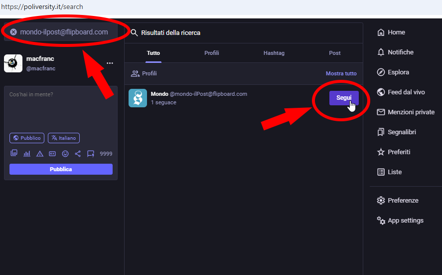Click the search box containing mondo-ilpost@flipboard.com

(x=61, y=32)
